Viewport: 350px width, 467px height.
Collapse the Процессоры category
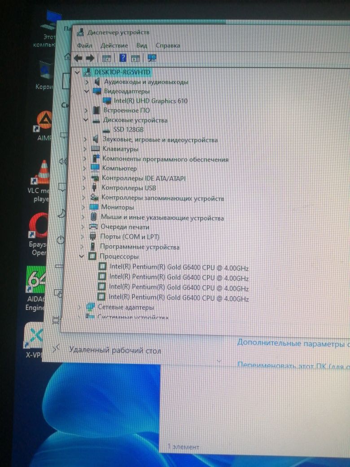(x=82, y=256)
